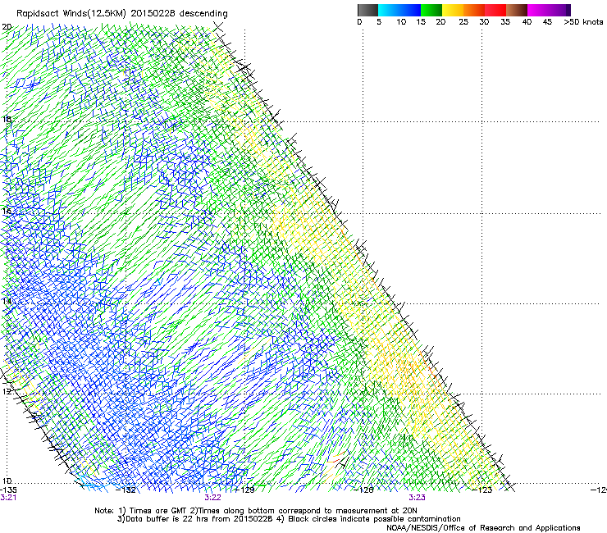Pick the orange 25-30 knots legend swatch
The image size is (607, 533).
coord(474,10)
